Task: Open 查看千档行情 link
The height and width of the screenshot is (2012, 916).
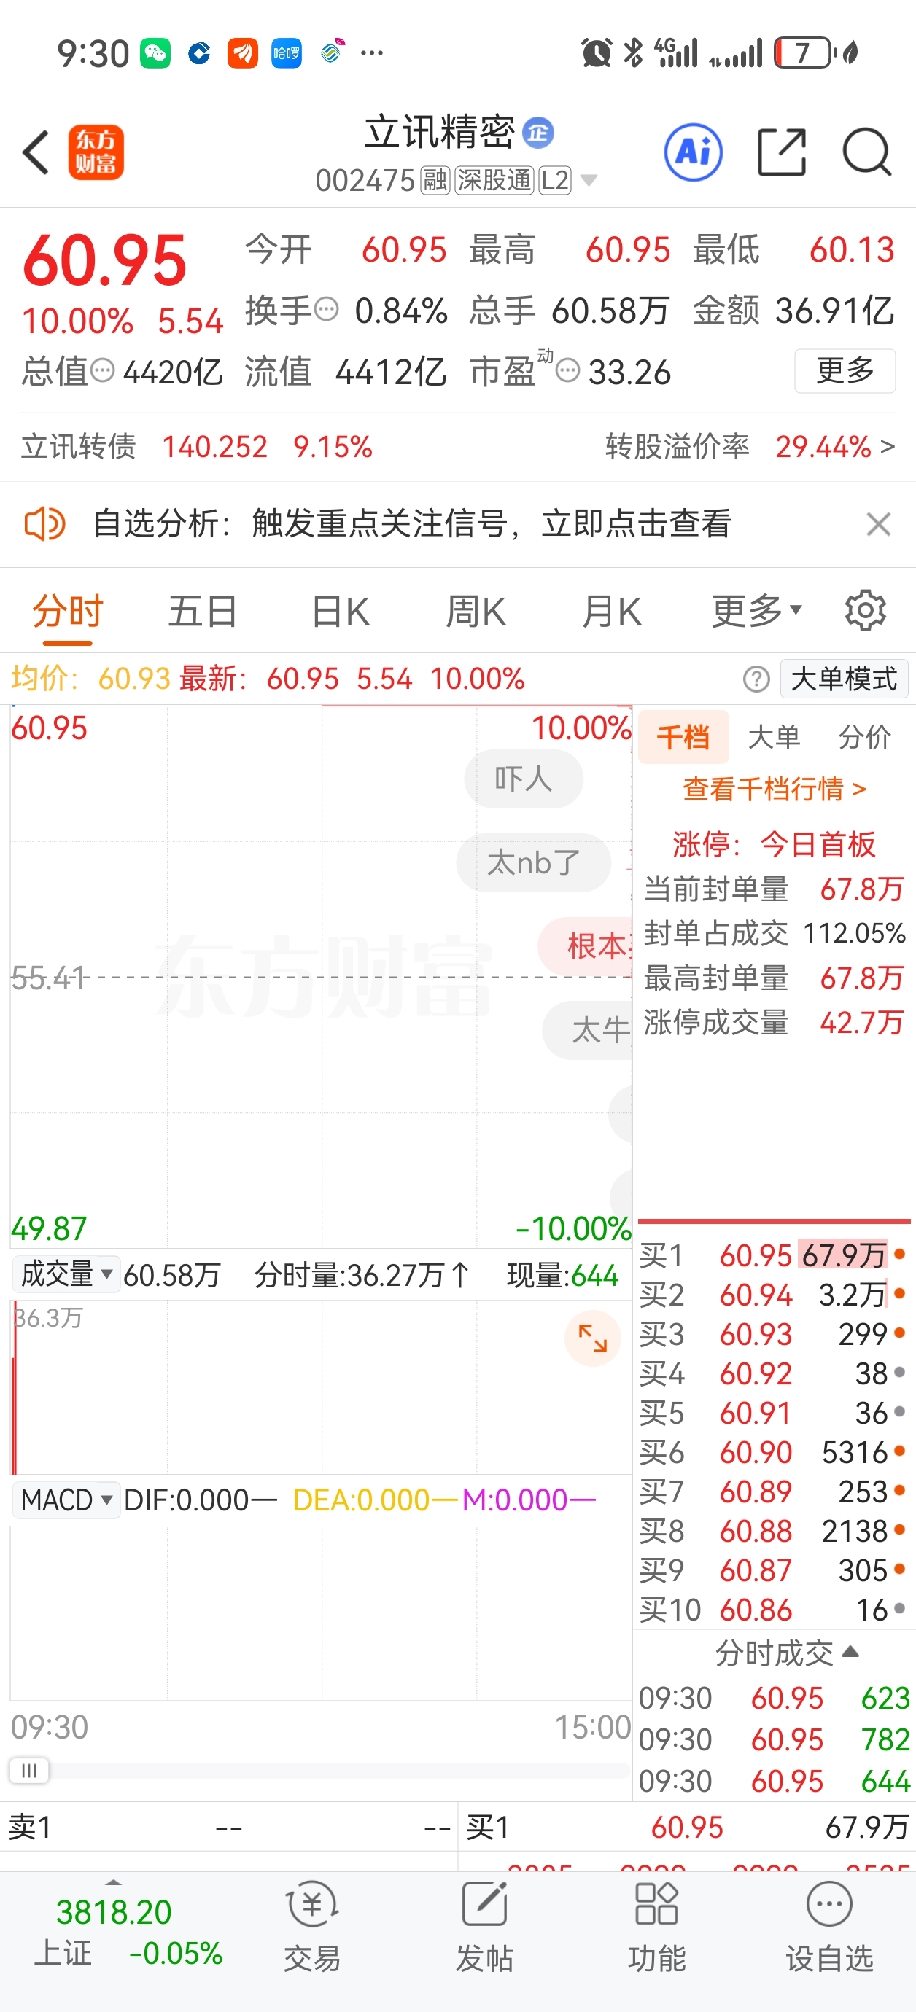Action: pos(774,789)
